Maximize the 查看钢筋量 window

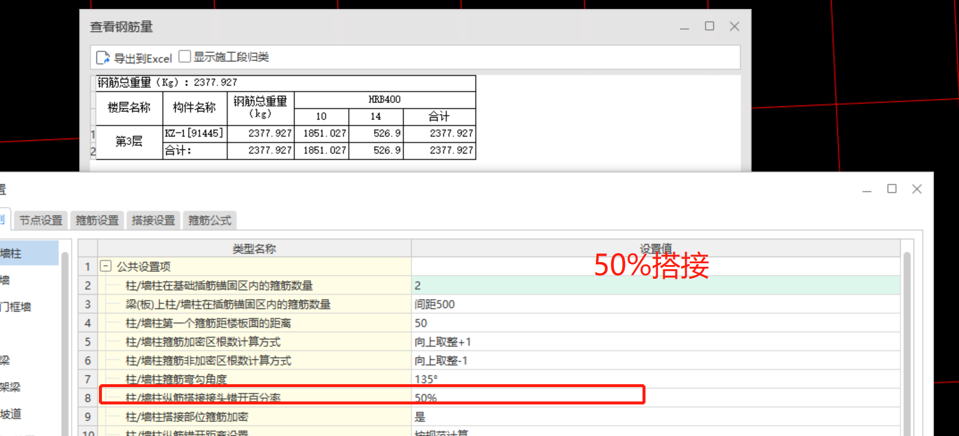tap(709, 26)
